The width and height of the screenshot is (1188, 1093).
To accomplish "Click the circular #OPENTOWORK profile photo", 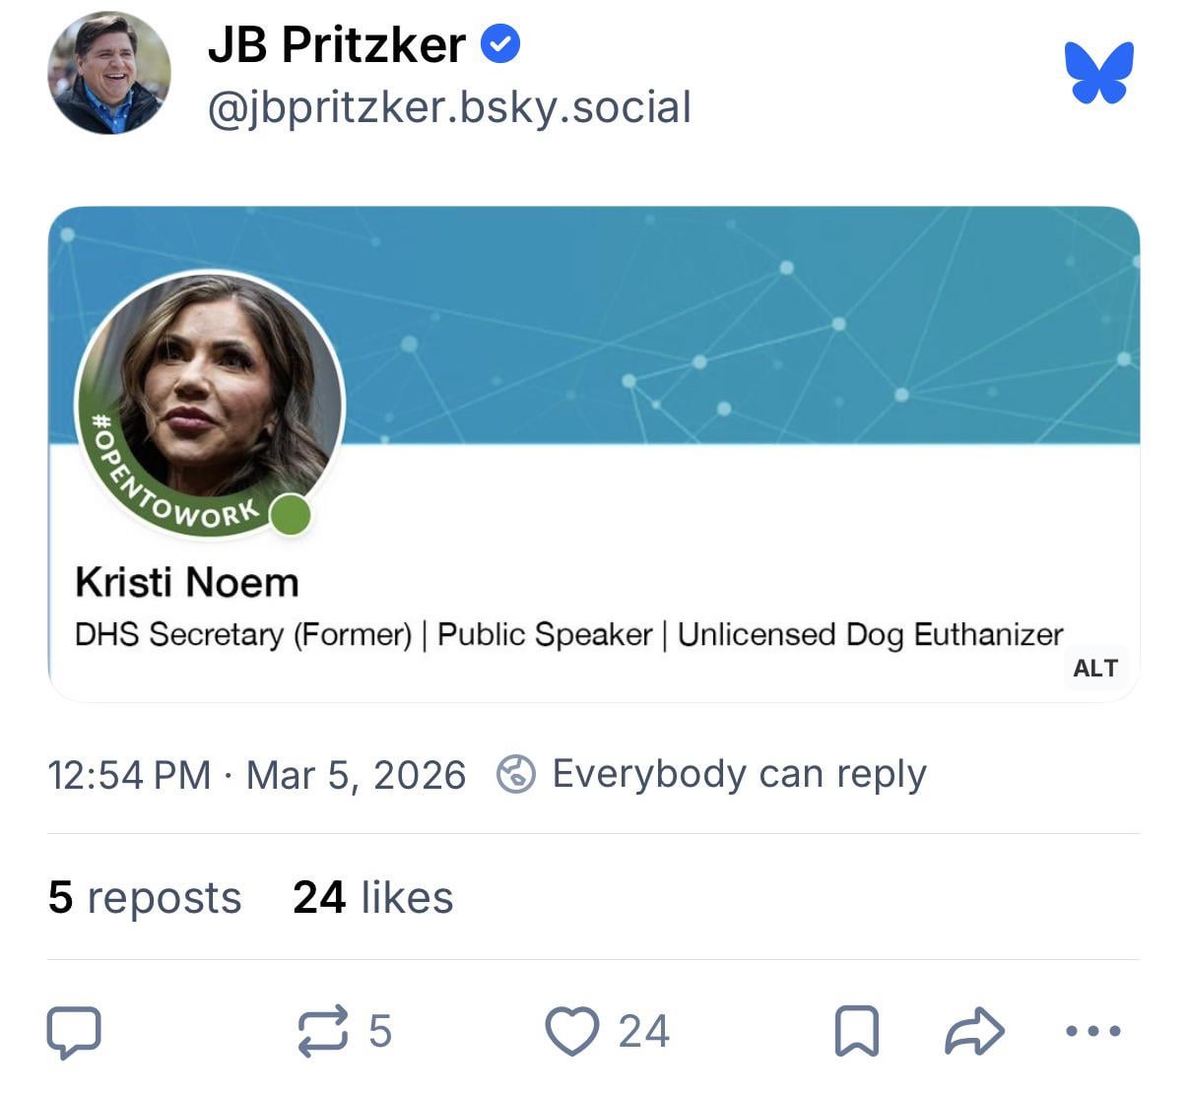I will point(210,404).
